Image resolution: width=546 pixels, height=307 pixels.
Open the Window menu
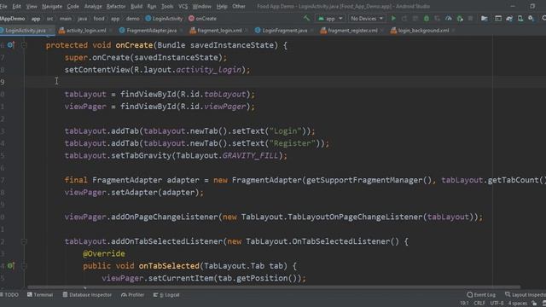pos(201,6)
